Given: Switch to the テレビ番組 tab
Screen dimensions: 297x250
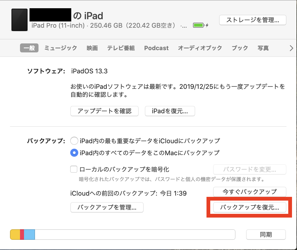Looking at the screenshot, I should [x=121, y=48].
